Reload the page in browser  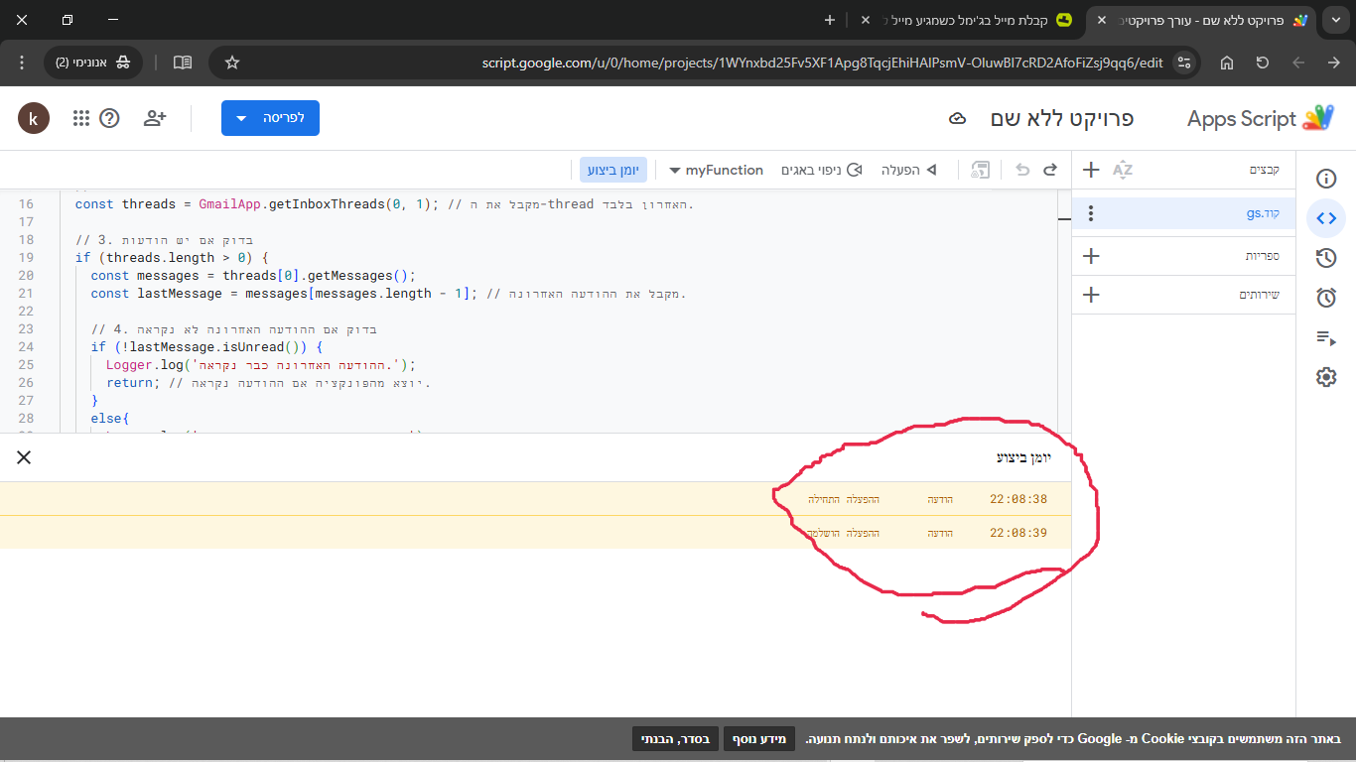(1263, 63)
